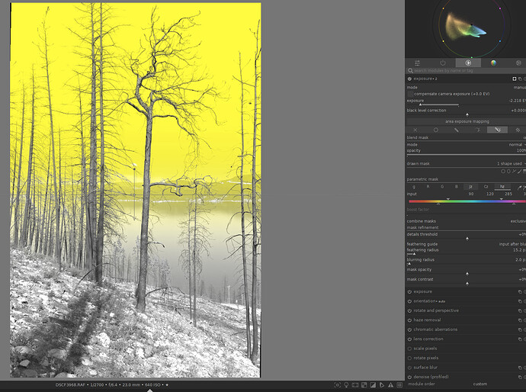
Task: Turn blending off with the X icon
Action: 415,130
